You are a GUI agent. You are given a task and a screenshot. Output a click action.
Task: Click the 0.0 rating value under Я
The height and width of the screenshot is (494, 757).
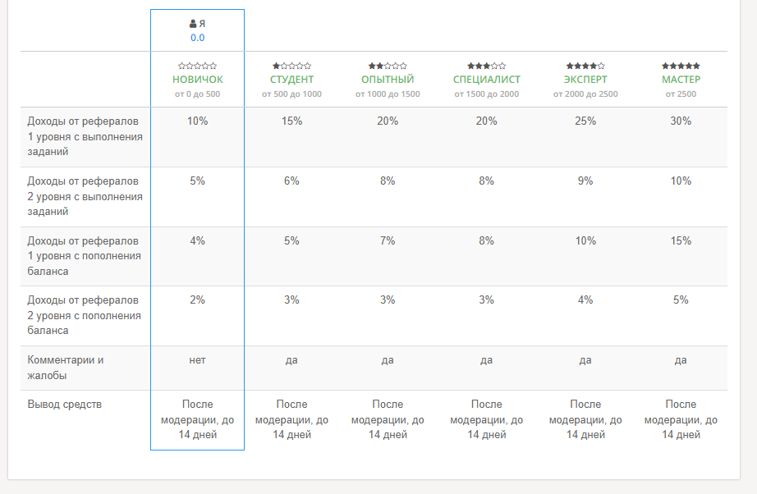(197, 38)
